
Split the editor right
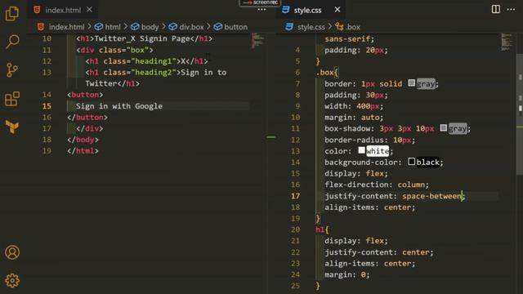tap(496, 9)
